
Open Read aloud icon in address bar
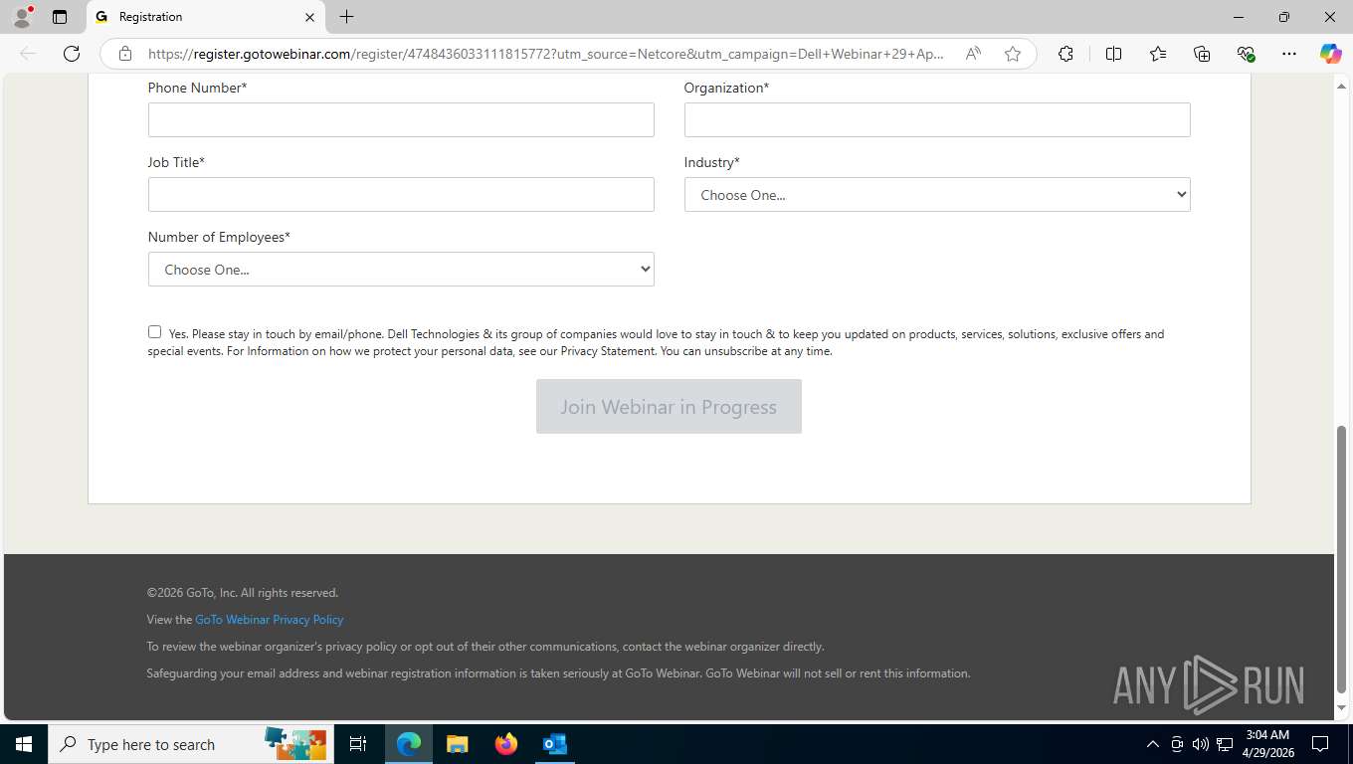973,54
